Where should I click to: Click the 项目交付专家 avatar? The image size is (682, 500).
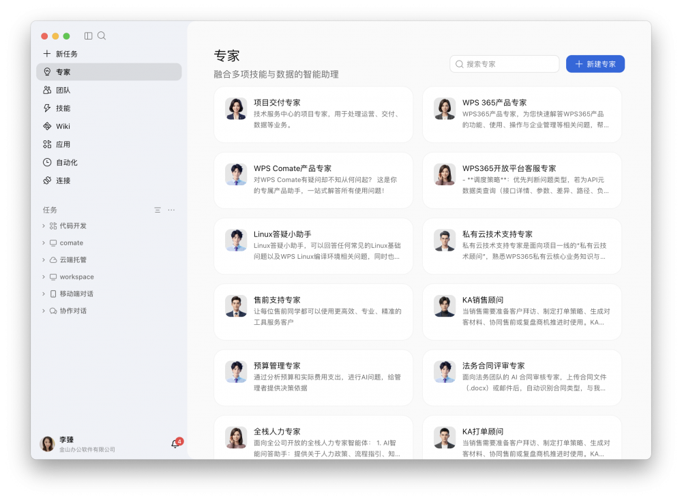236,108
